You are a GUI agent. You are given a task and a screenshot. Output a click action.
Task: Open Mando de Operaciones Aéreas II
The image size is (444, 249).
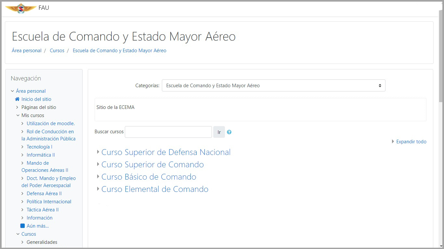pos(45,167)
